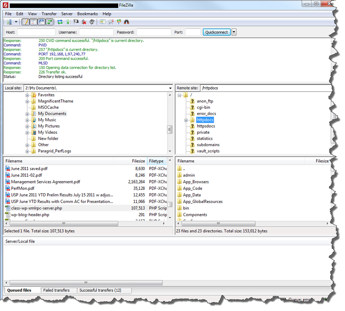Switch to the Failed transfers tab
This screenshot has width=345, height=311.
coord(56,290)
